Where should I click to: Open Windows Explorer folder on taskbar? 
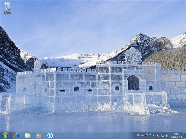pyautogui.click(x=28, y=135)
